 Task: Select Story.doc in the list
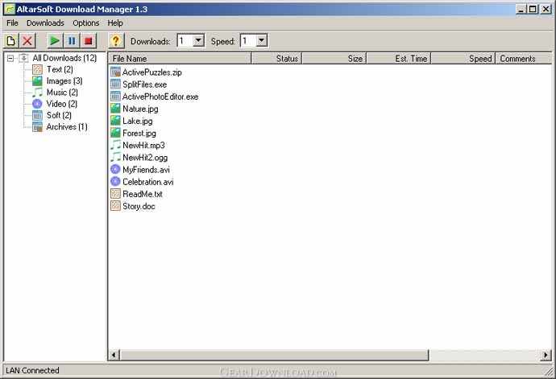(x=139, y=206)
